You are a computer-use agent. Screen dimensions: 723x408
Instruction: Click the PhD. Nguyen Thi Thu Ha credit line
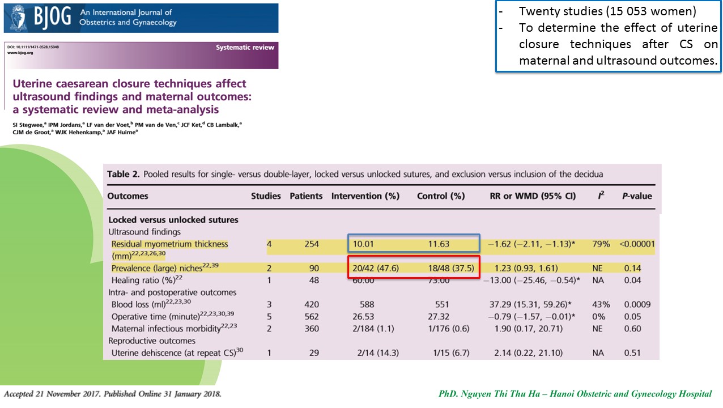pyautogui.click(x=575, y=394)
